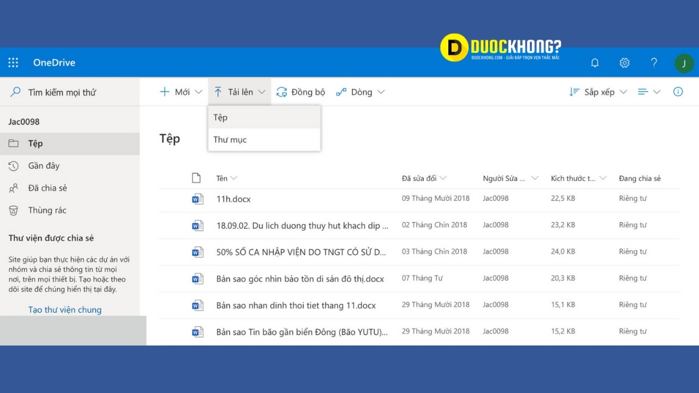Click the file type column header icon

point(197,178)
